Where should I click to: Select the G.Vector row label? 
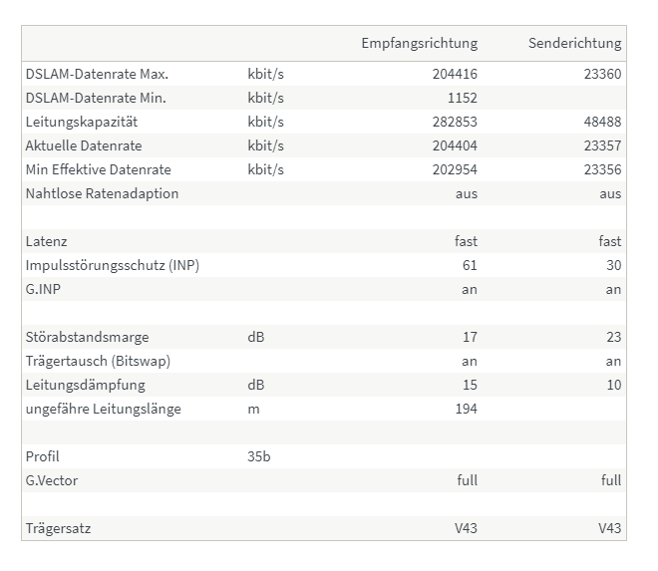click(x=52, y=480)
